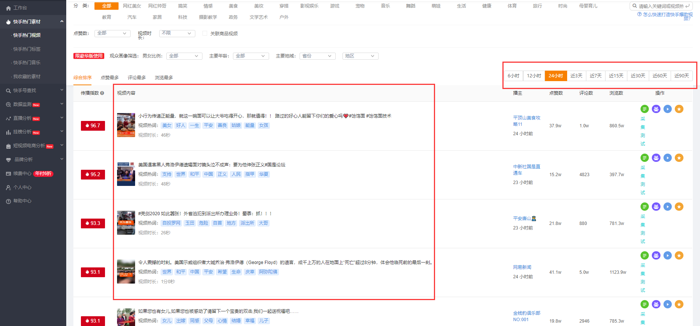Open the 网易新闻 broadcaster link
700x326 pixels.
522,267
